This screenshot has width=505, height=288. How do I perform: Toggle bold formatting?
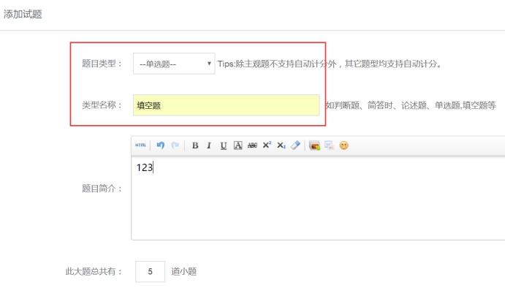click(x=195, y=145)
